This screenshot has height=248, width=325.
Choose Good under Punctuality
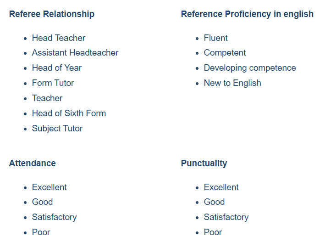coord(215,202)
